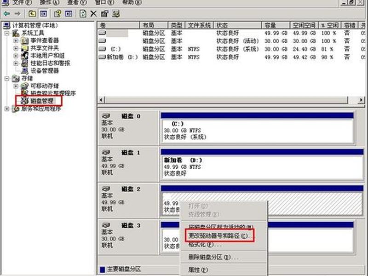Screen dimensions: 368x276
Task: Select 磁盘管理 in the tree
Action: coord(42,101)
